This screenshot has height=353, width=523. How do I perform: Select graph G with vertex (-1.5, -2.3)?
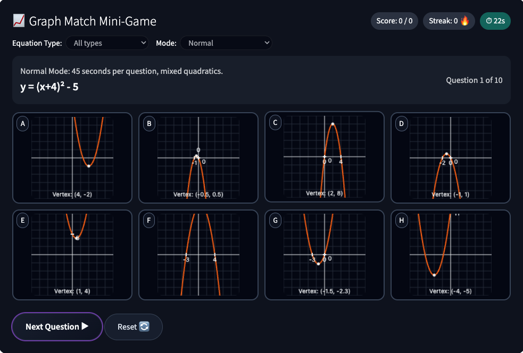pyautogui.click(x=324, y=255)
